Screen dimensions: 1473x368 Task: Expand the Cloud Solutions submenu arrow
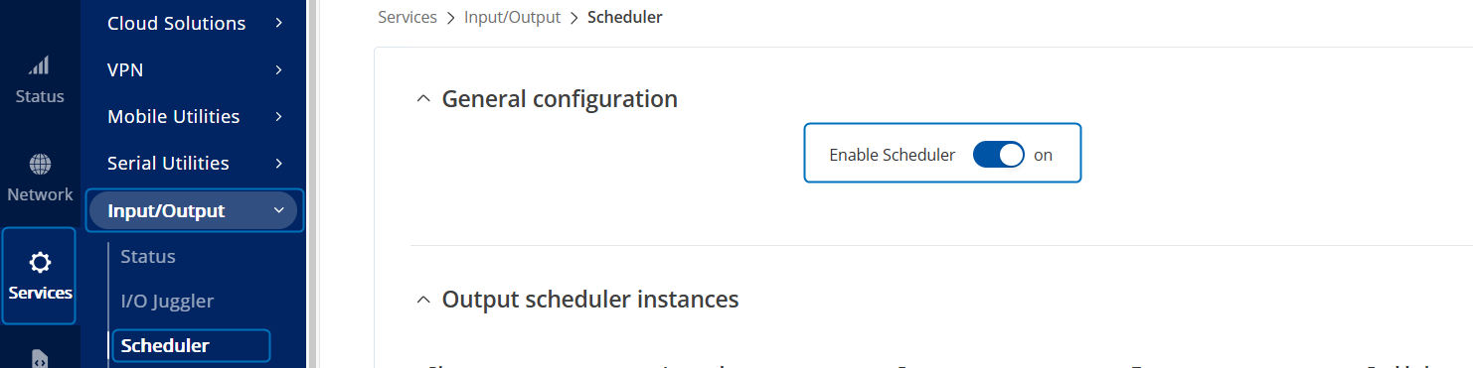[x=279, y=23]
